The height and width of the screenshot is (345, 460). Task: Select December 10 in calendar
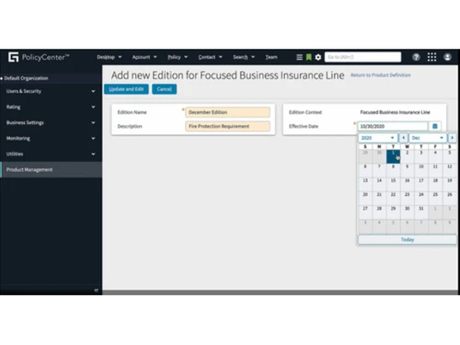click(x=421, y=170)
